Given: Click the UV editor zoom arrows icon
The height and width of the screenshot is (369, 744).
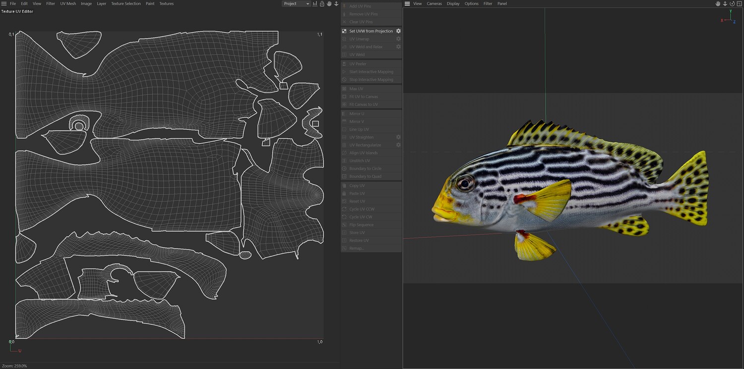Looking at the screenshot, I should pyautogui.click(x=336, y=3).
